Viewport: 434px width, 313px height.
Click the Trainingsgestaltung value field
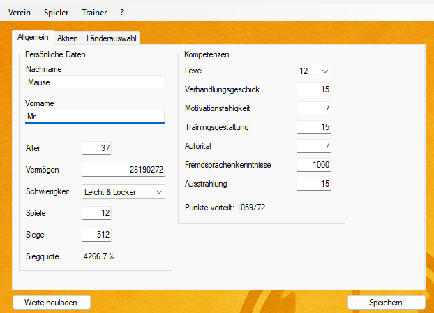point(314,127)
